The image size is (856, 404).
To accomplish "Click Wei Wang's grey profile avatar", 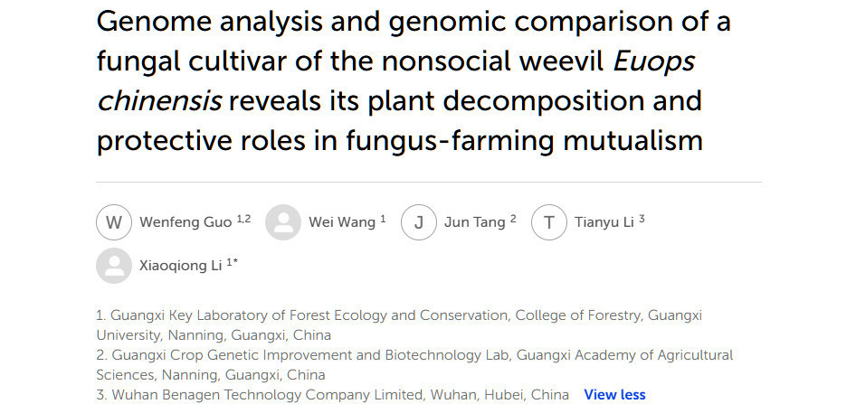I will coord(283,222).
